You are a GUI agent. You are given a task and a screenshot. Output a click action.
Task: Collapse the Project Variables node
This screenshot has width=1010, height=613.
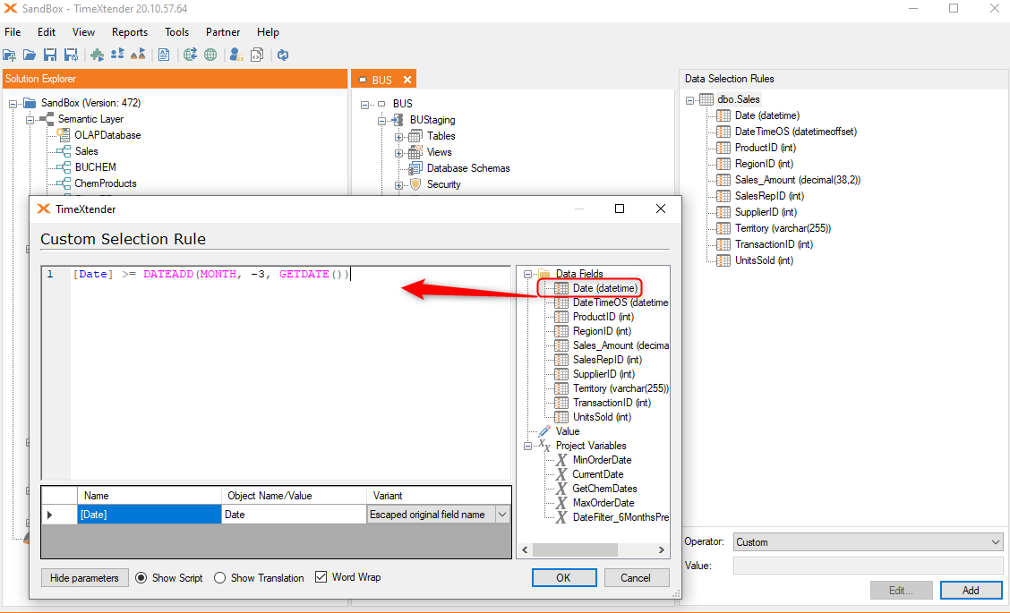click(527, 446)
